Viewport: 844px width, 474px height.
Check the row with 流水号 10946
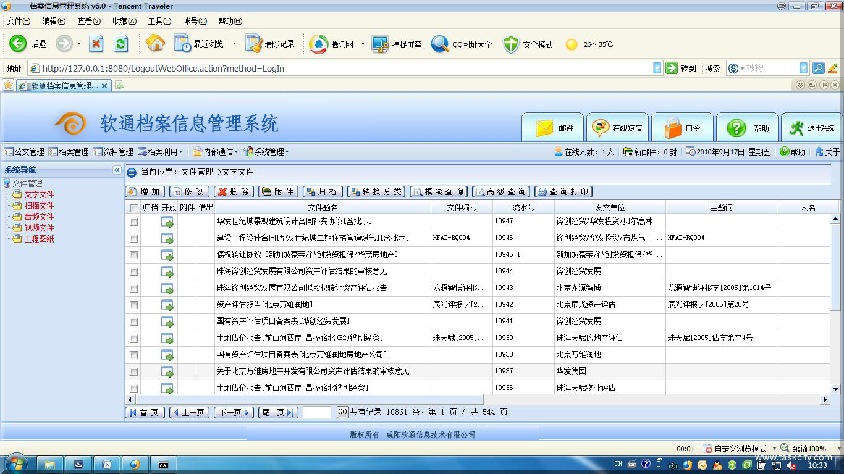(x=133, y=238)
